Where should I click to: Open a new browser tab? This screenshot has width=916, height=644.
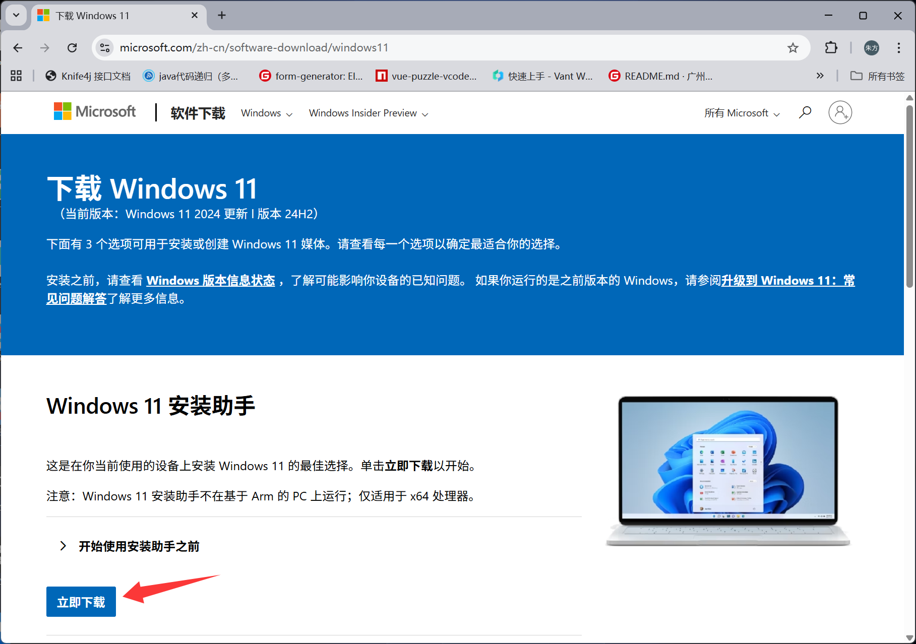[x=222, y=16]
